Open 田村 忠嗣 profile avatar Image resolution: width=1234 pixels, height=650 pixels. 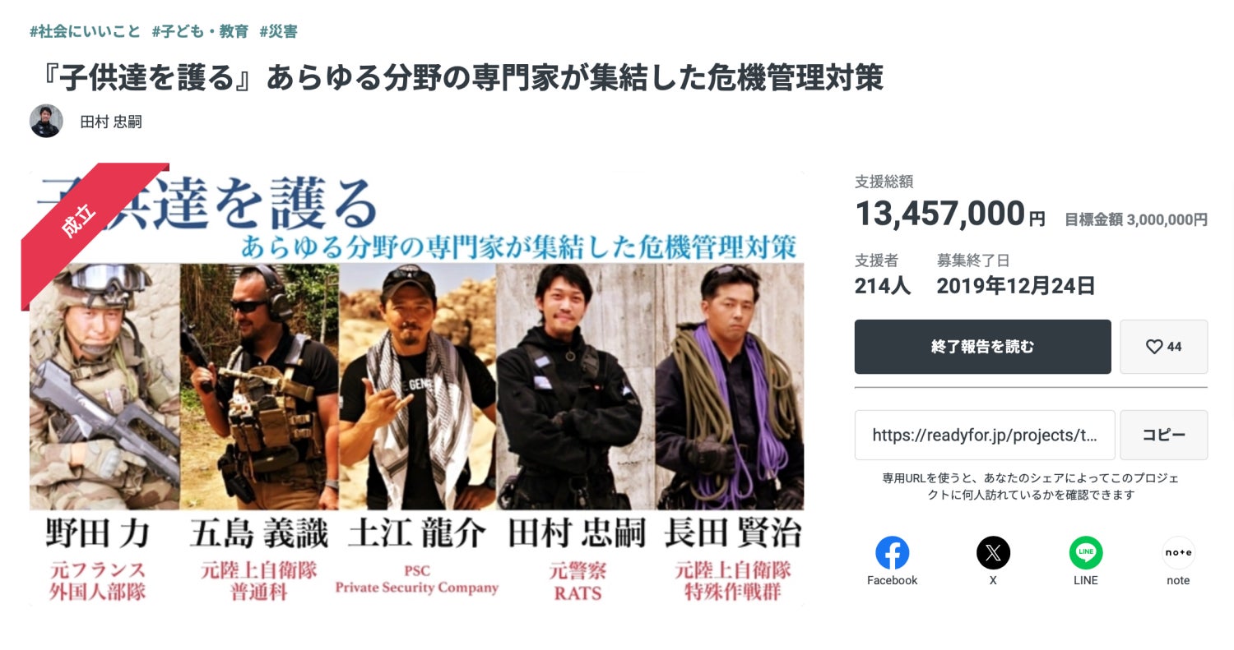point(46,121)
